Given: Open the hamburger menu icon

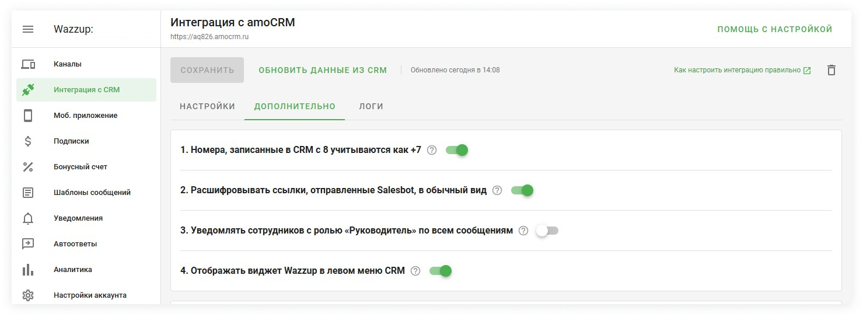Looking at the screenshot, I should [27, 29].
